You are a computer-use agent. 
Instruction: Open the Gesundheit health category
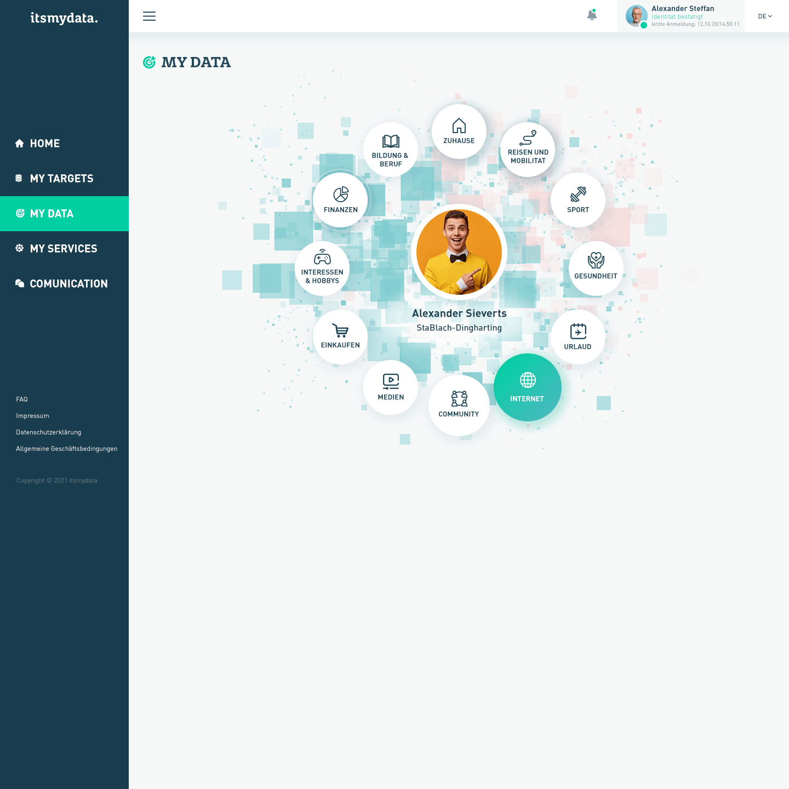click(x=596, y=268)
